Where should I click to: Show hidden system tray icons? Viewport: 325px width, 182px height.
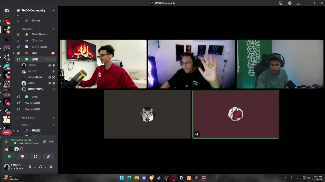point(286,178)
